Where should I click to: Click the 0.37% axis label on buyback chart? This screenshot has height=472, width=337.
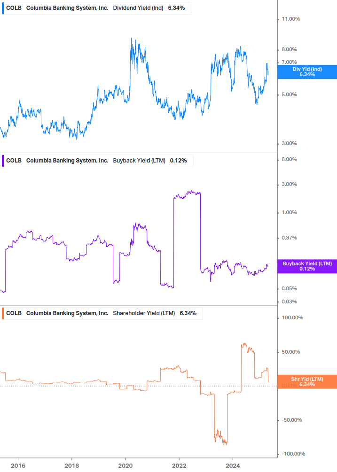(x=289, y=238)
